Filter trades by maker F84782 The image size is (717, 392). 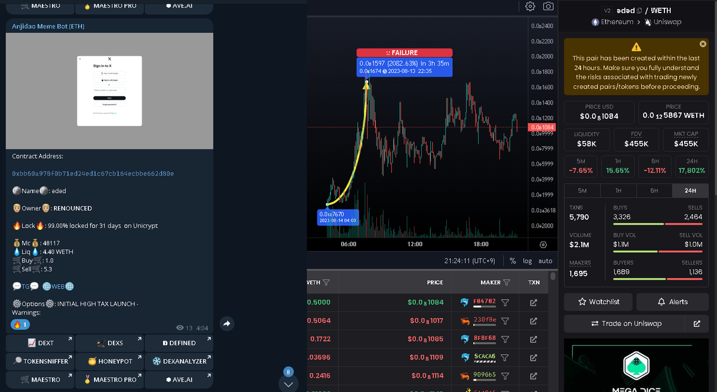coord(505,302)
